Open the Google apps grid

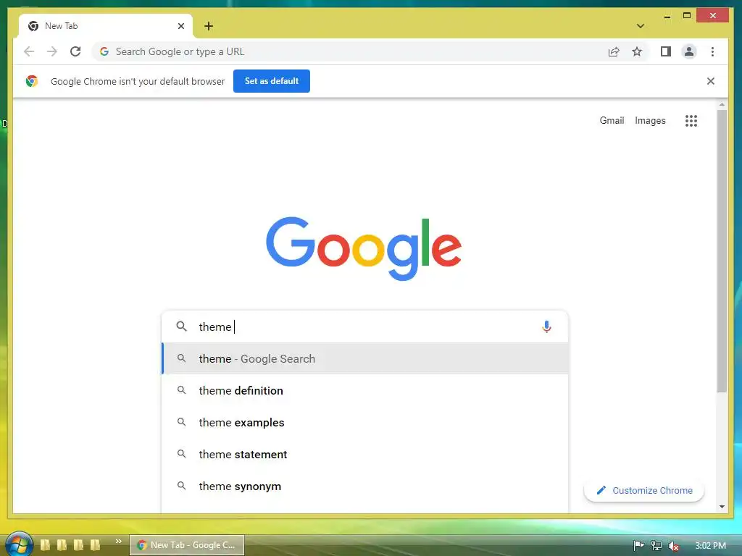pyautogui.click(x=691, y=121)
